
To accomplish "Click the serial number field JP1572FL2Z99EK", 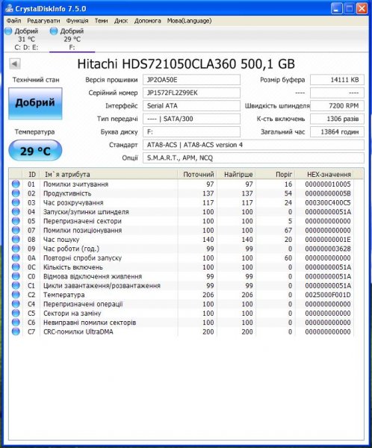I will pos(191,93).
